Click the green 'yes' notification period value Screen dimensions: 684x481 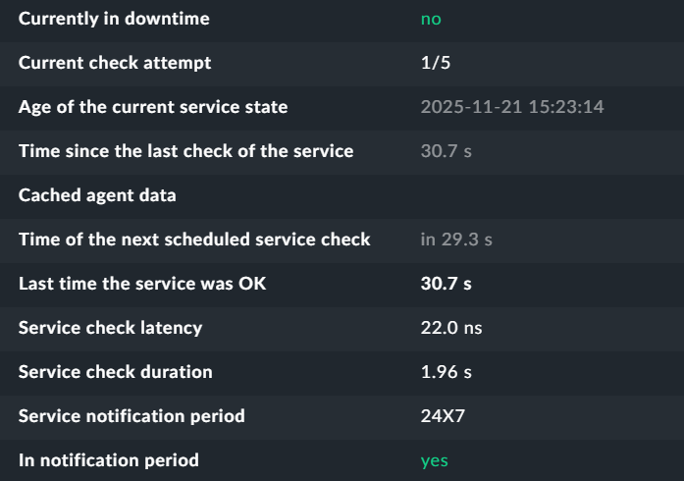coord(434,460)
